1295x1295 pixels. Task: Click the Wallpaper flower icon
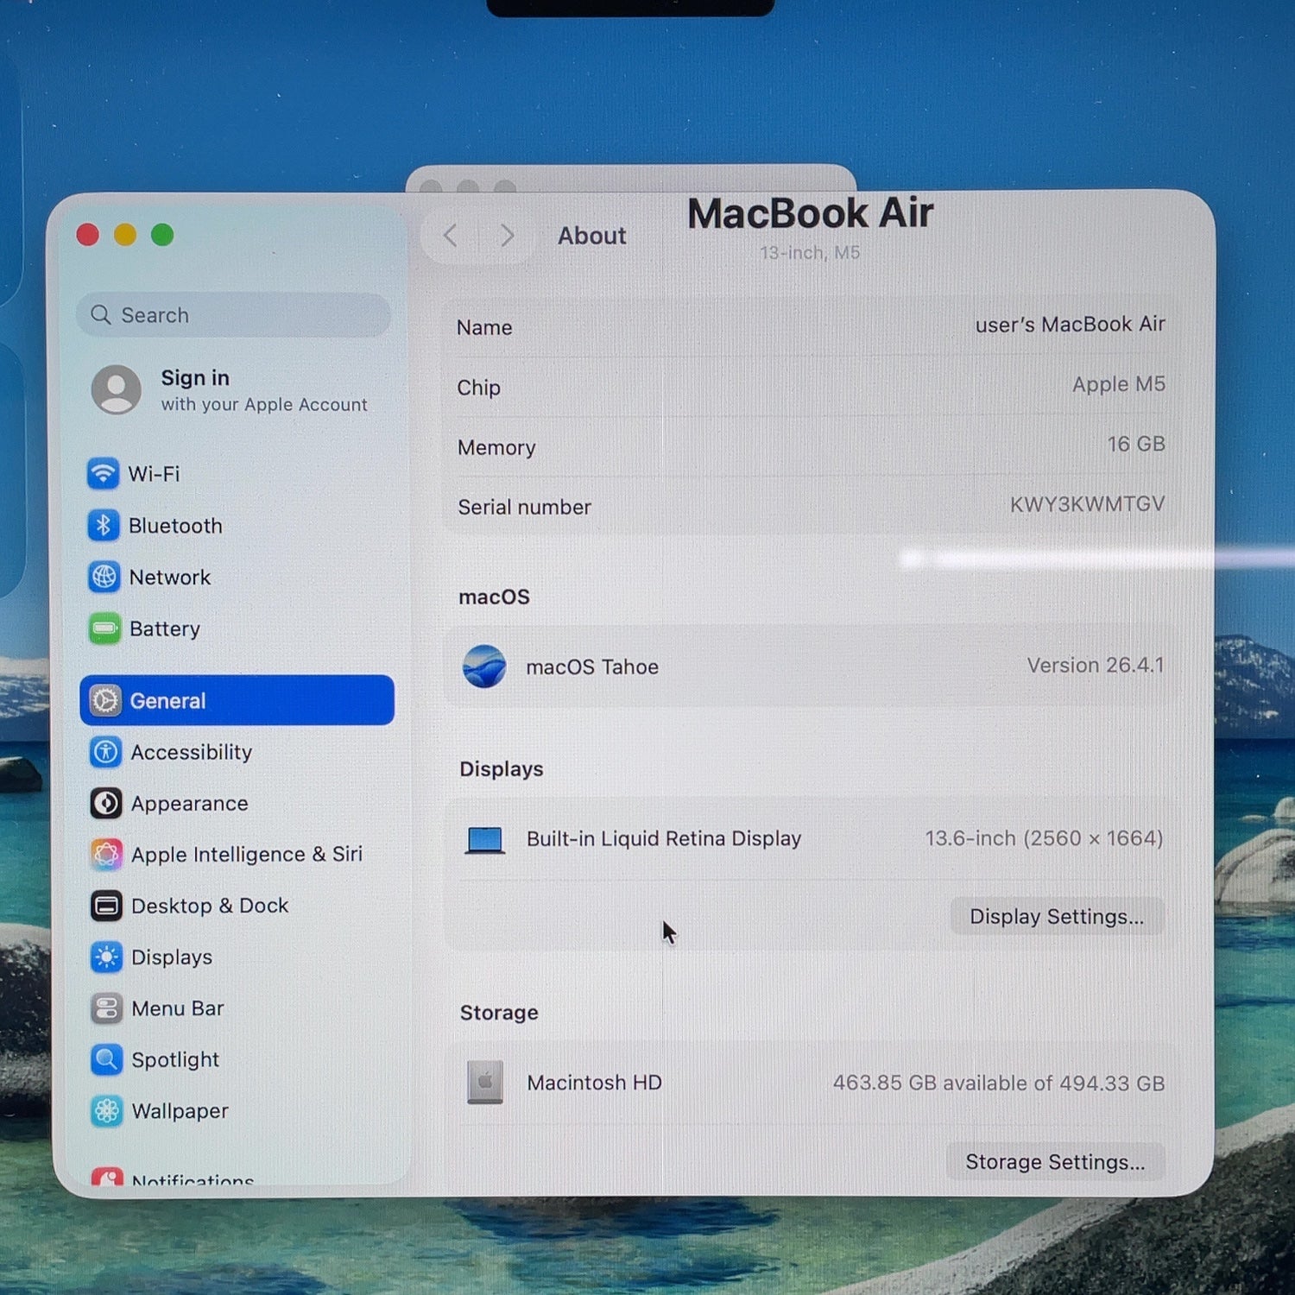(x=107, y=1111)
